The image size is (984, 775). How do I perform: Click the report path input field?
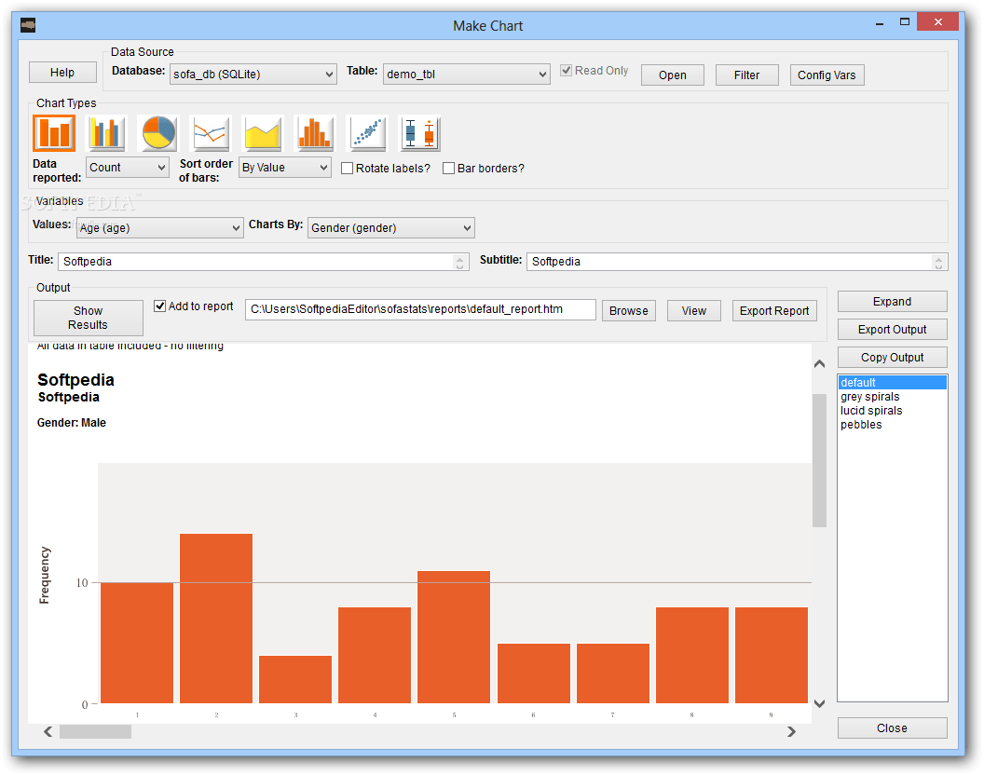click(420, 308)
